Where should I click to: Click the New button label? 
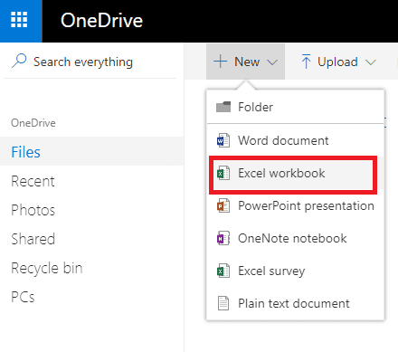tap(247, 62)
